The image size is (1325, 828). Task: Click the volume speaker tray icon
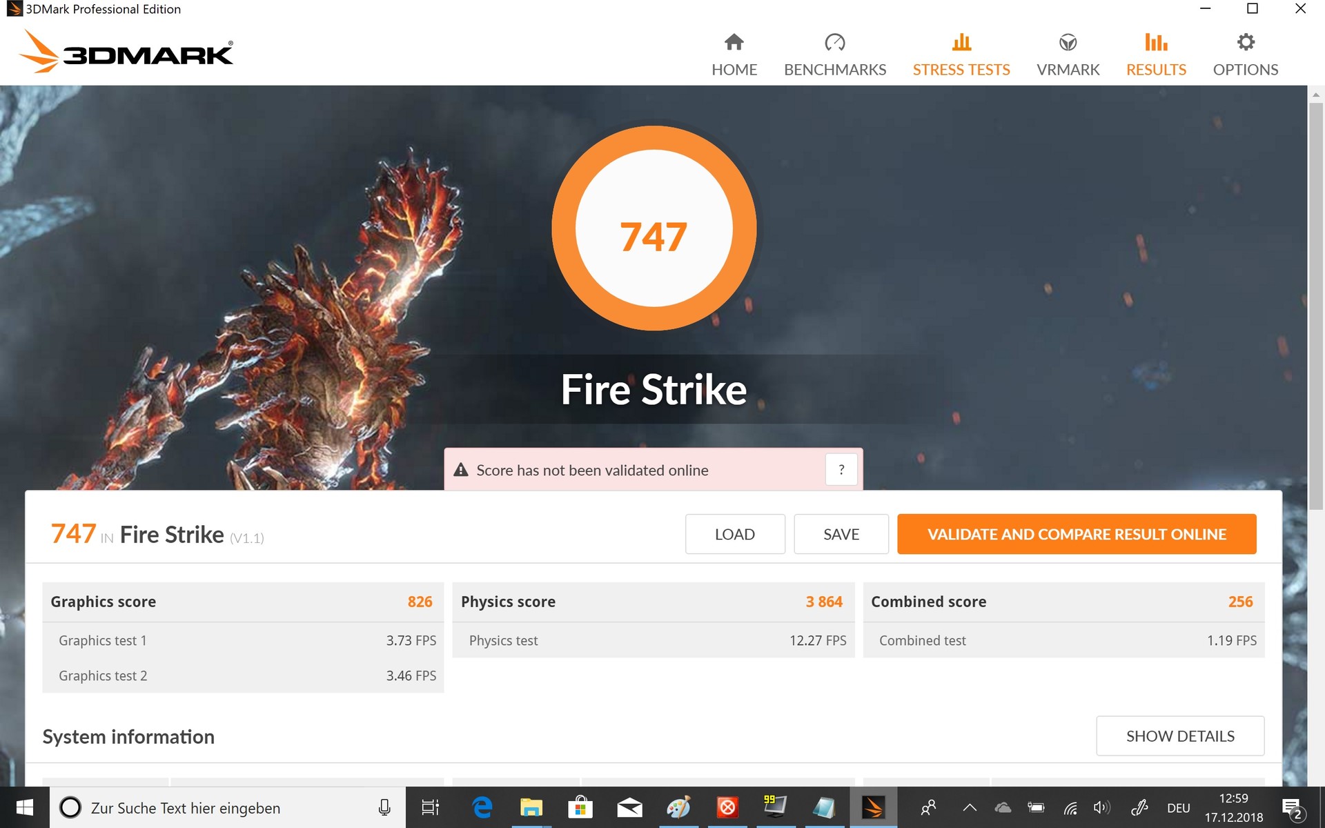pyautogui.click(x=1102, y=807)
